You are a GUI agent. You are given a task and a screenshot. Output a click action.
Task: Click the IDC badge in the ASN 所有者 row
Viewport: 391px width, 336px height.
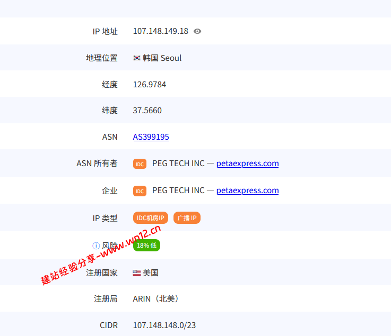point(140,164)
